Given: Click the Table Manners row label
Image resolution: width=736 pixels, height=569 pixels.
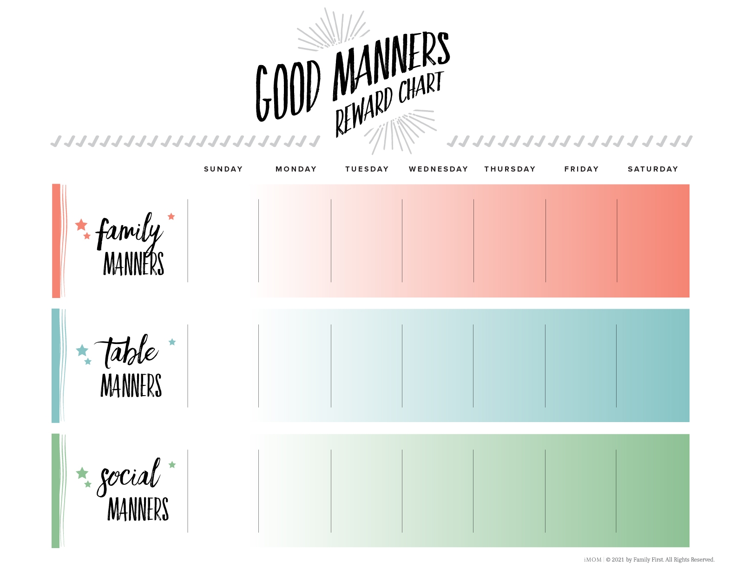Looking at the screenshot, I should tap(130, 367).
